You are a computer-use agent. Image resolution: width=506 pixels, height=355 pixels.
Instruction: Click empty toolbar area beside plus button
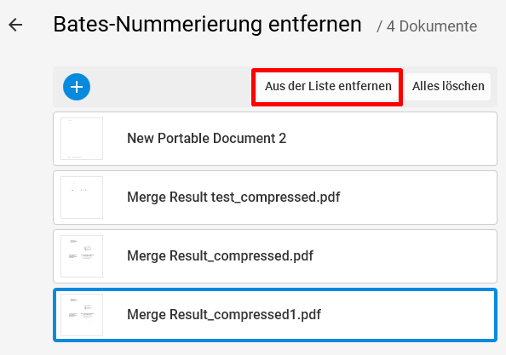(171, 87)
